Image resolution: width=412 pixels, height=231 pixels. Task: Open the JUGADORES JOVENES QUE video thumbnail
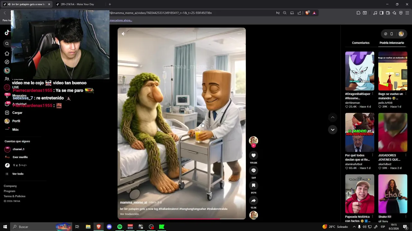[x=393, y=132]
